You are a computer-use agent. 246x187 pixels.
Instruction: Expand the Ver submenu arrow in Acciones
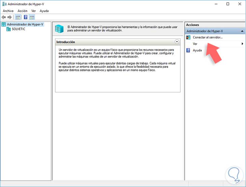[242, 44]
